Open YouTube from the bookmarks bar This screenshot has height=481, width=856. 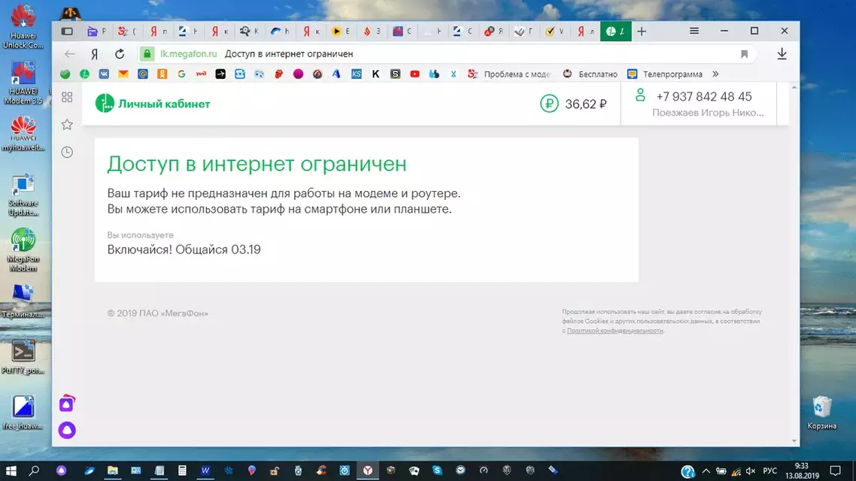point(414,74)
